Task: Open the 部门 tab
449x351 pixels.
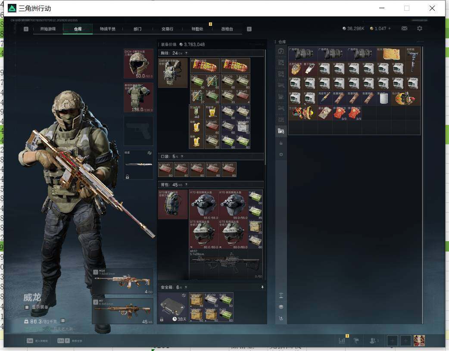Action: coord(137,29)
